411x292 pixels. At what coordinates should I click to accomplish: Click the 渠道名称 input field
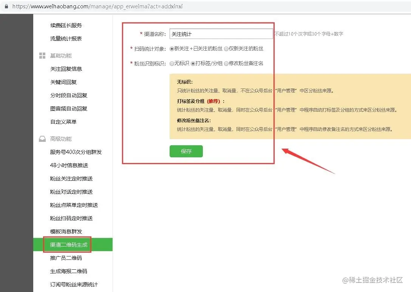(x=221, y=34)
